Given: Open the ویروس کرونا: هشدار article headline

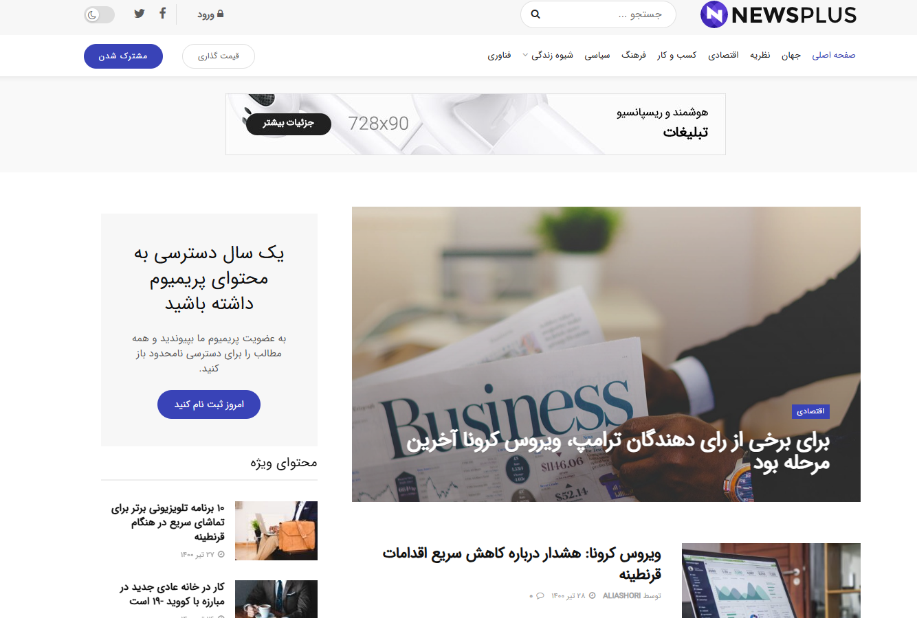Looking at the screenshot, I should coord(522,563).
